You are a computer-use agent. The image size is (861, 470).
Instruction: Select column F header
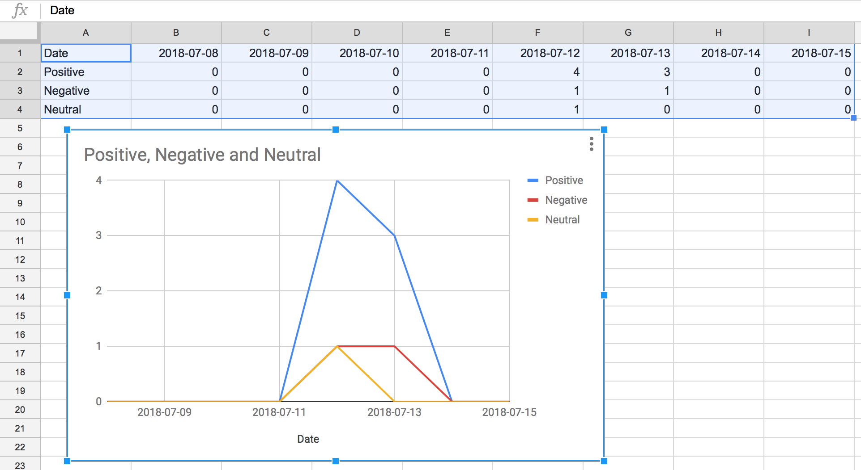pyautogui.click(x=537, y=33)
